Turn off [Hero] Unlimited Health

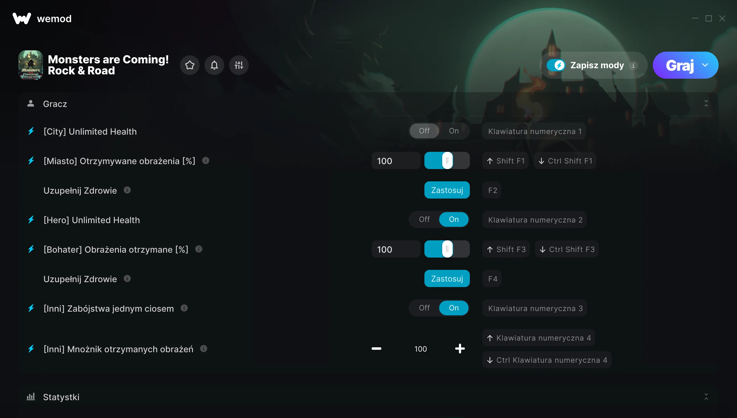424,219
